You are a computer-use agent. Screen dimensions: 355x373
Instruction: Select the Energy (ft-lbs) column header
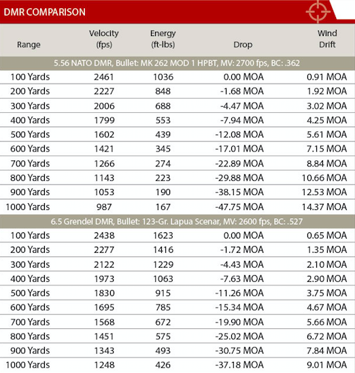coord(163,39)
